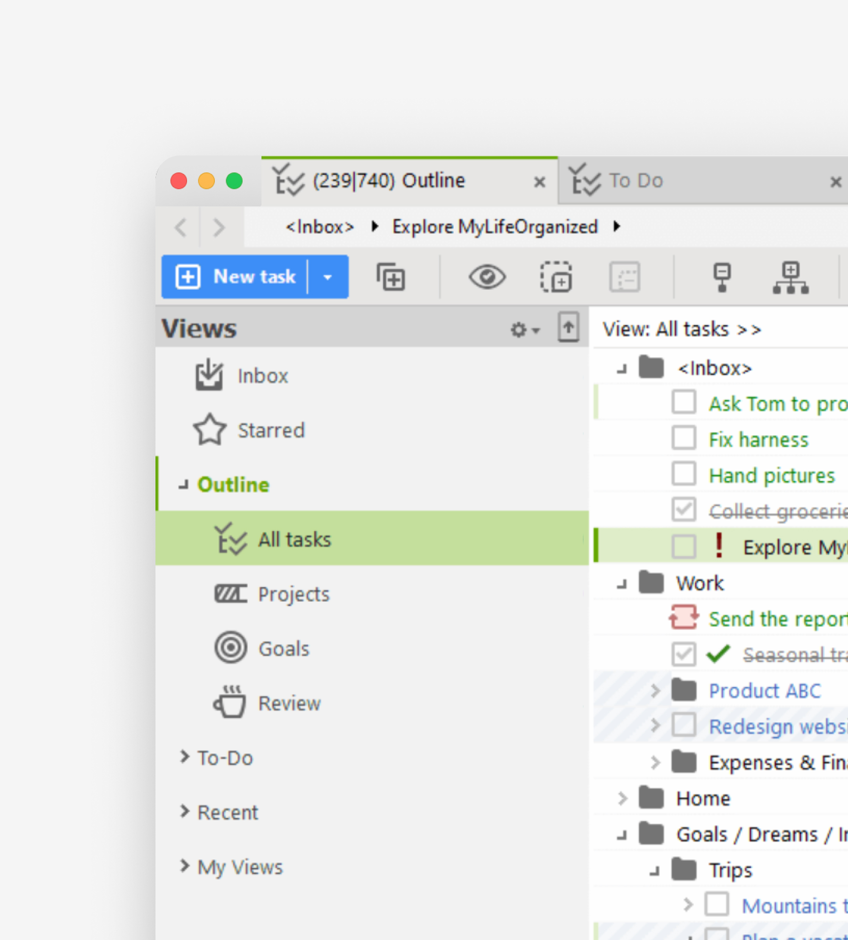Image resolution: width=848 pixels, height=940 pixels.
Task: Click the <Inbox> breadcrumb
Action: pyautogui.click(x=320, y=227)
